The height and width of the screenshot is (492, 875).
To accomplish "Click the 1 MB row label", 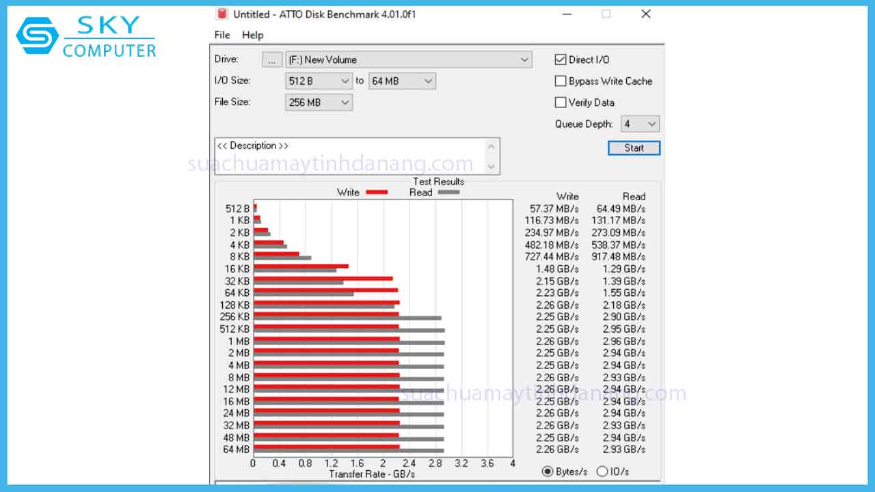I will tap(239, 341).
